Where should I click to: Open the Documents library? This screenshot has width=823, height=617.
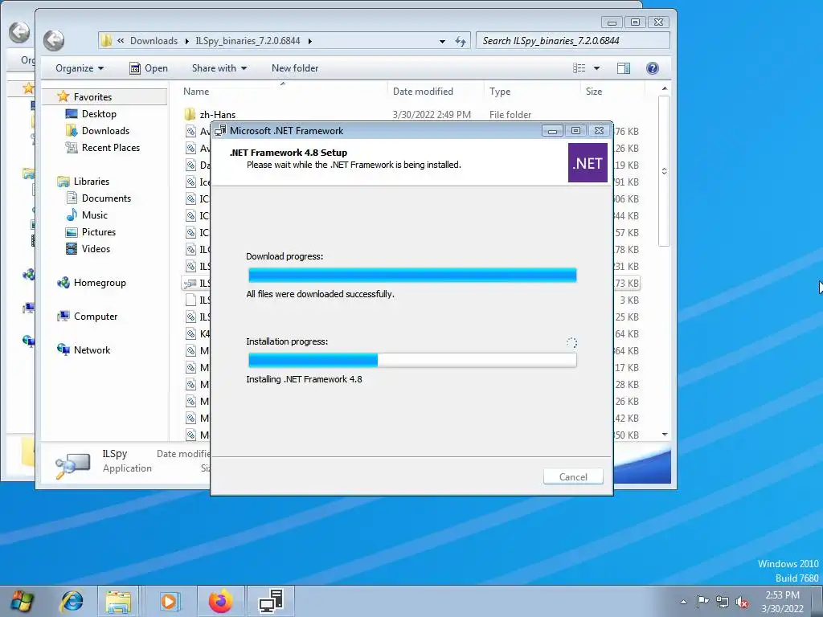(x=107, y=198)
